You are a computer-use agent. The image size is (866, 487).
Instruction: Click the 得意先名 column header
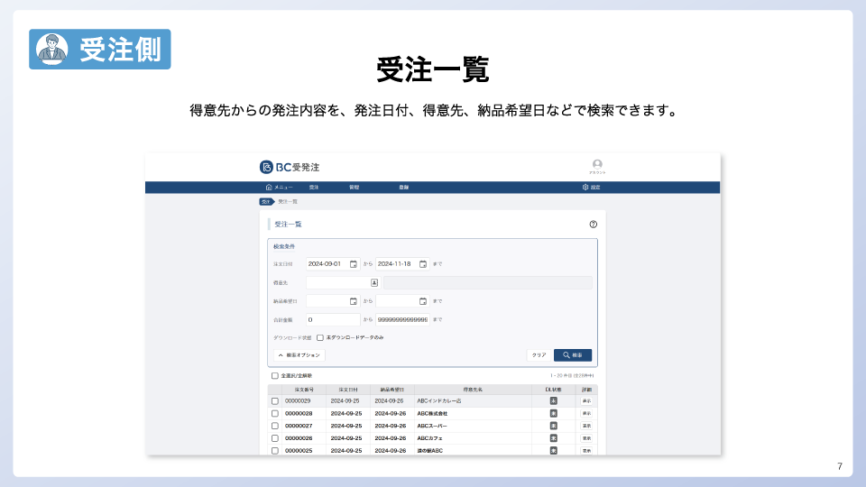pos(473,390)
